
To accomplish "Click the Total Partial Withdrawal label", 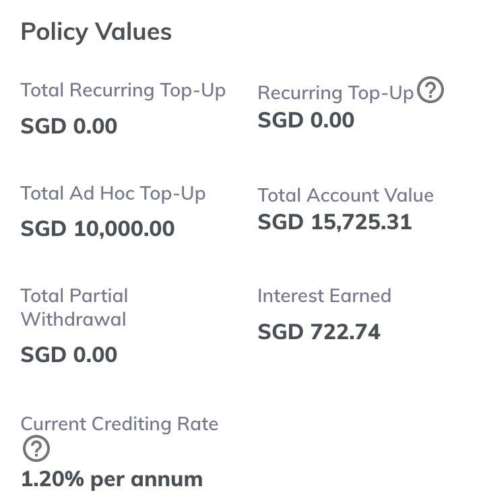I will [x=74, y=307].
